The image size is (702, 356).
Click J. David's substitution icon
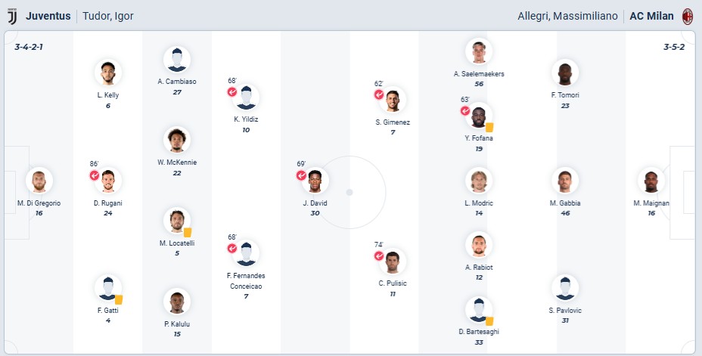click(x=301, y=175)
